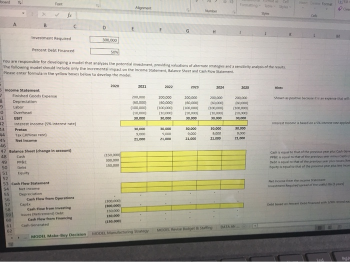Click the 'Balance Sheet (change in account)' heading
The image size is (350, 262).
click(40, 151)
